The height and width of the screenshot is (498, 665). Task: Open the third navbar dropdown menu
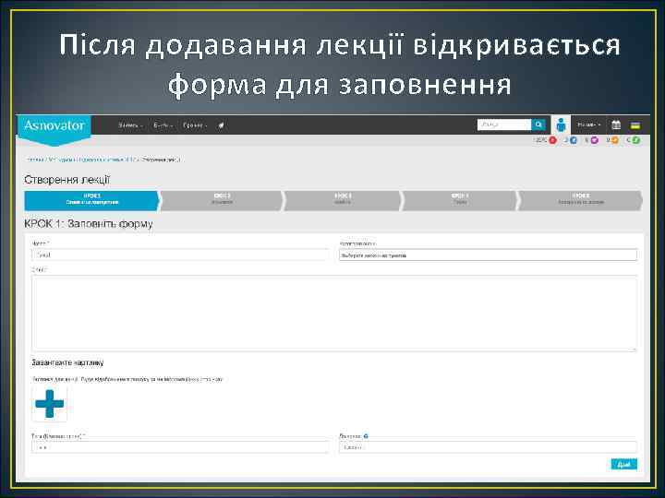pos(195,125)
